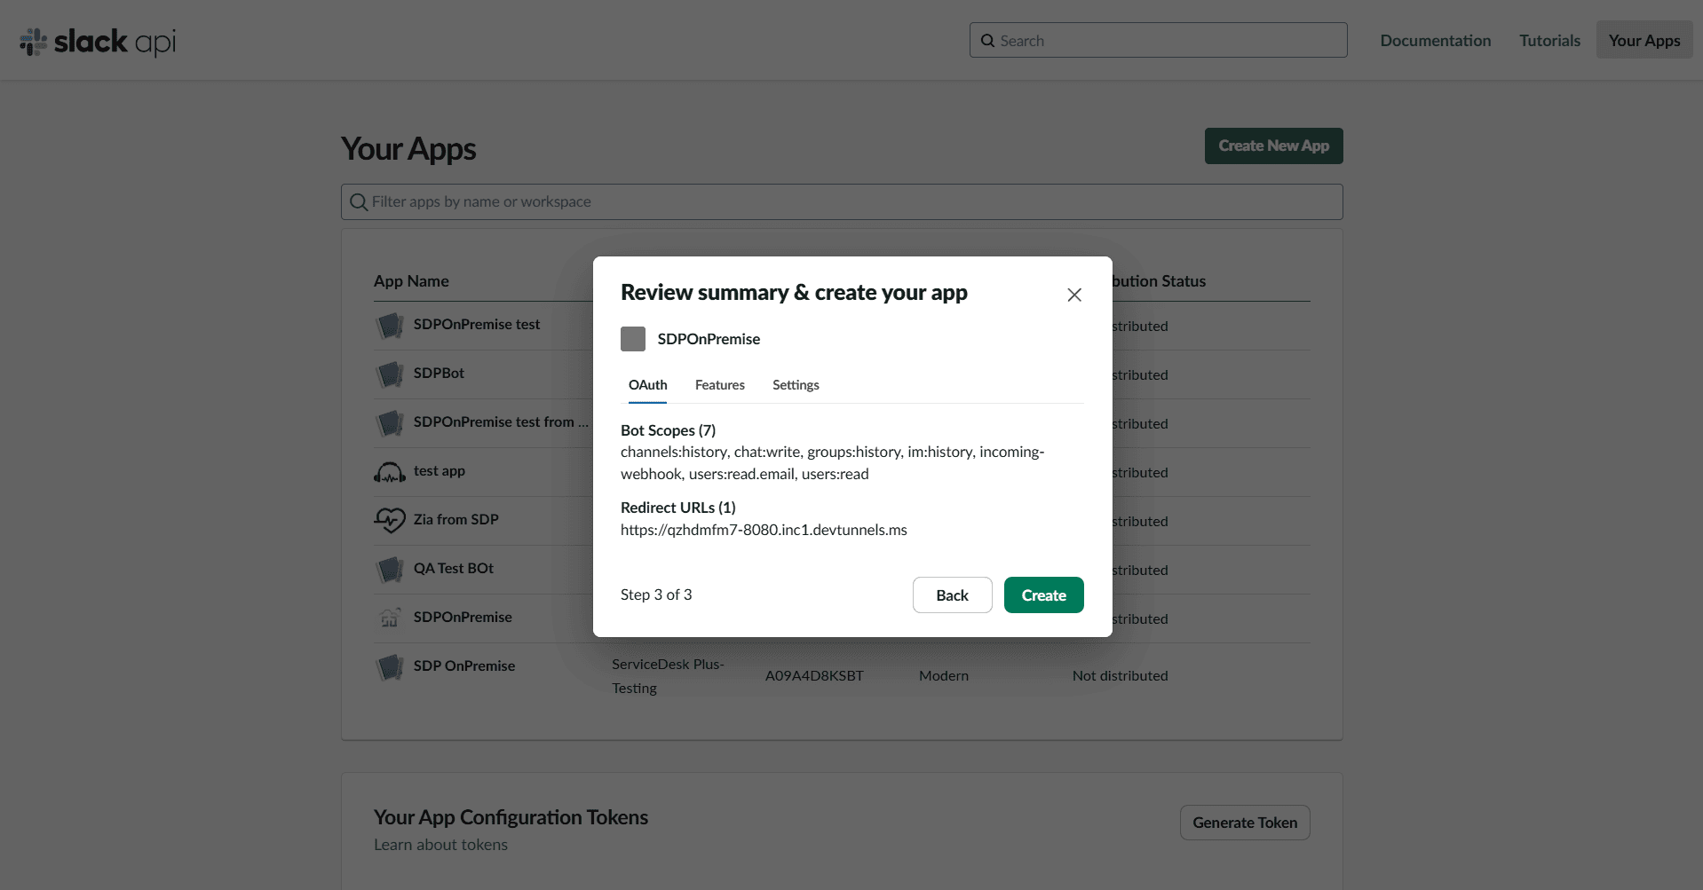Switch to the Features tab
The image size is (1703, 890).
719,385
